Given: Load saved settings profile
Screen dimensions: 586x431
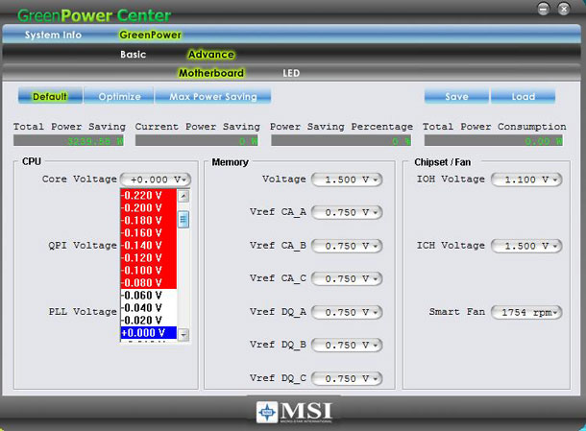Looking at the screenshot, I should point(523,96).
